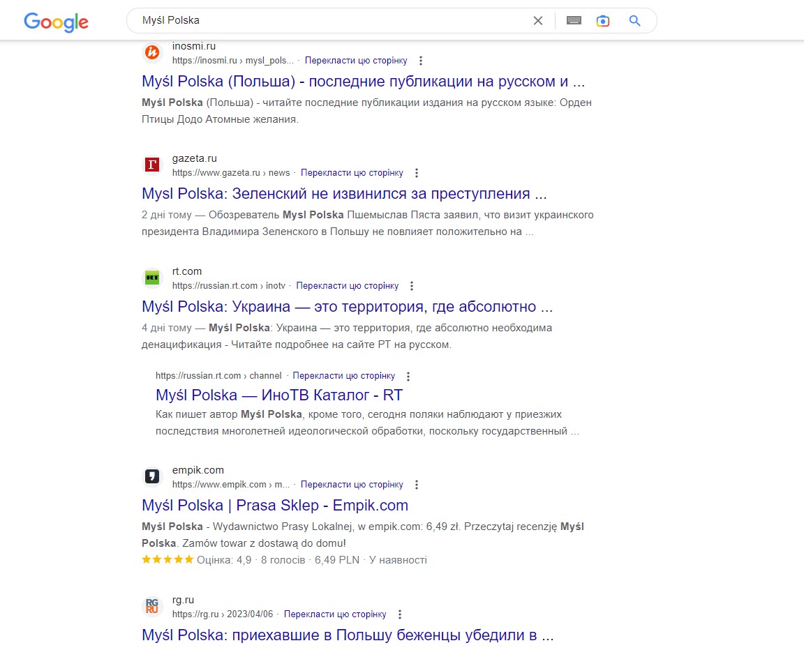Open the on-screen keyboard input tool
Image resolution: width=804 pixels, height=650 pixels.
[574, 20]
